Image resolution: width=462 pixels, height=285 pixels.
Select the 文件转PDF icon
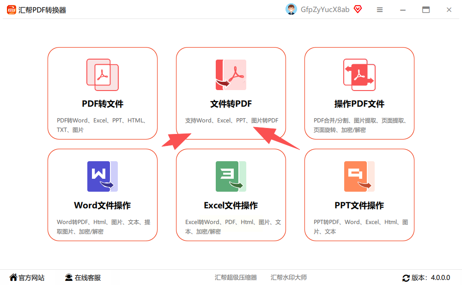point(231,75)
